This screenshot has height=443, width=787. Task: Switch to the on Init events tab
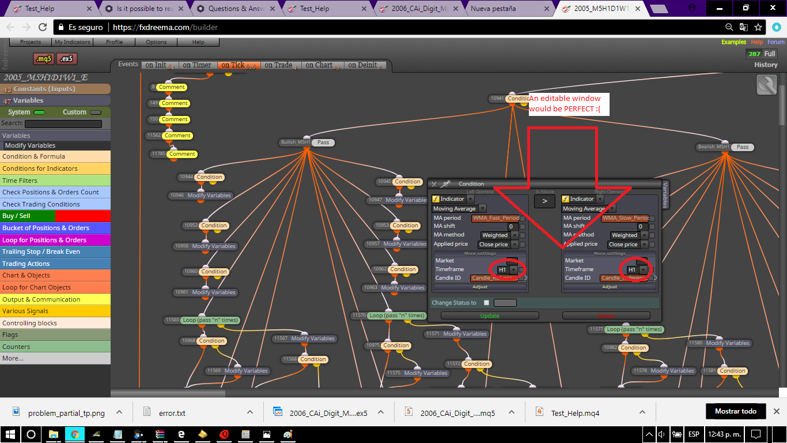160,65
